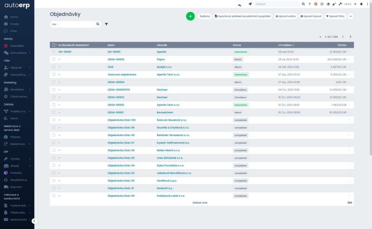Toggle the select-all checkbox in table header

pyautogui.click(x=54, y=45)
